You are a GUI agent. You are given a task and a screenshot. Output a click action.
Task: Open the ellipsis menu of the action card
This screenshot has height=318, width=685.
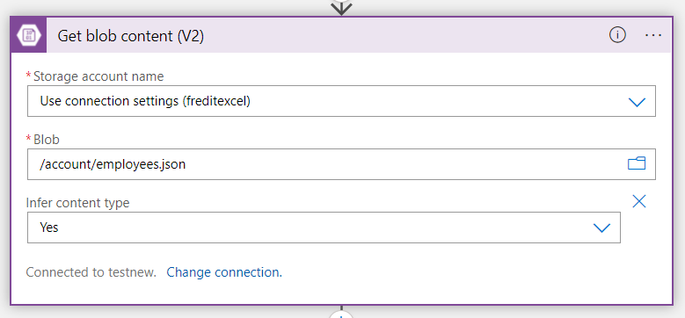[653, 35]
